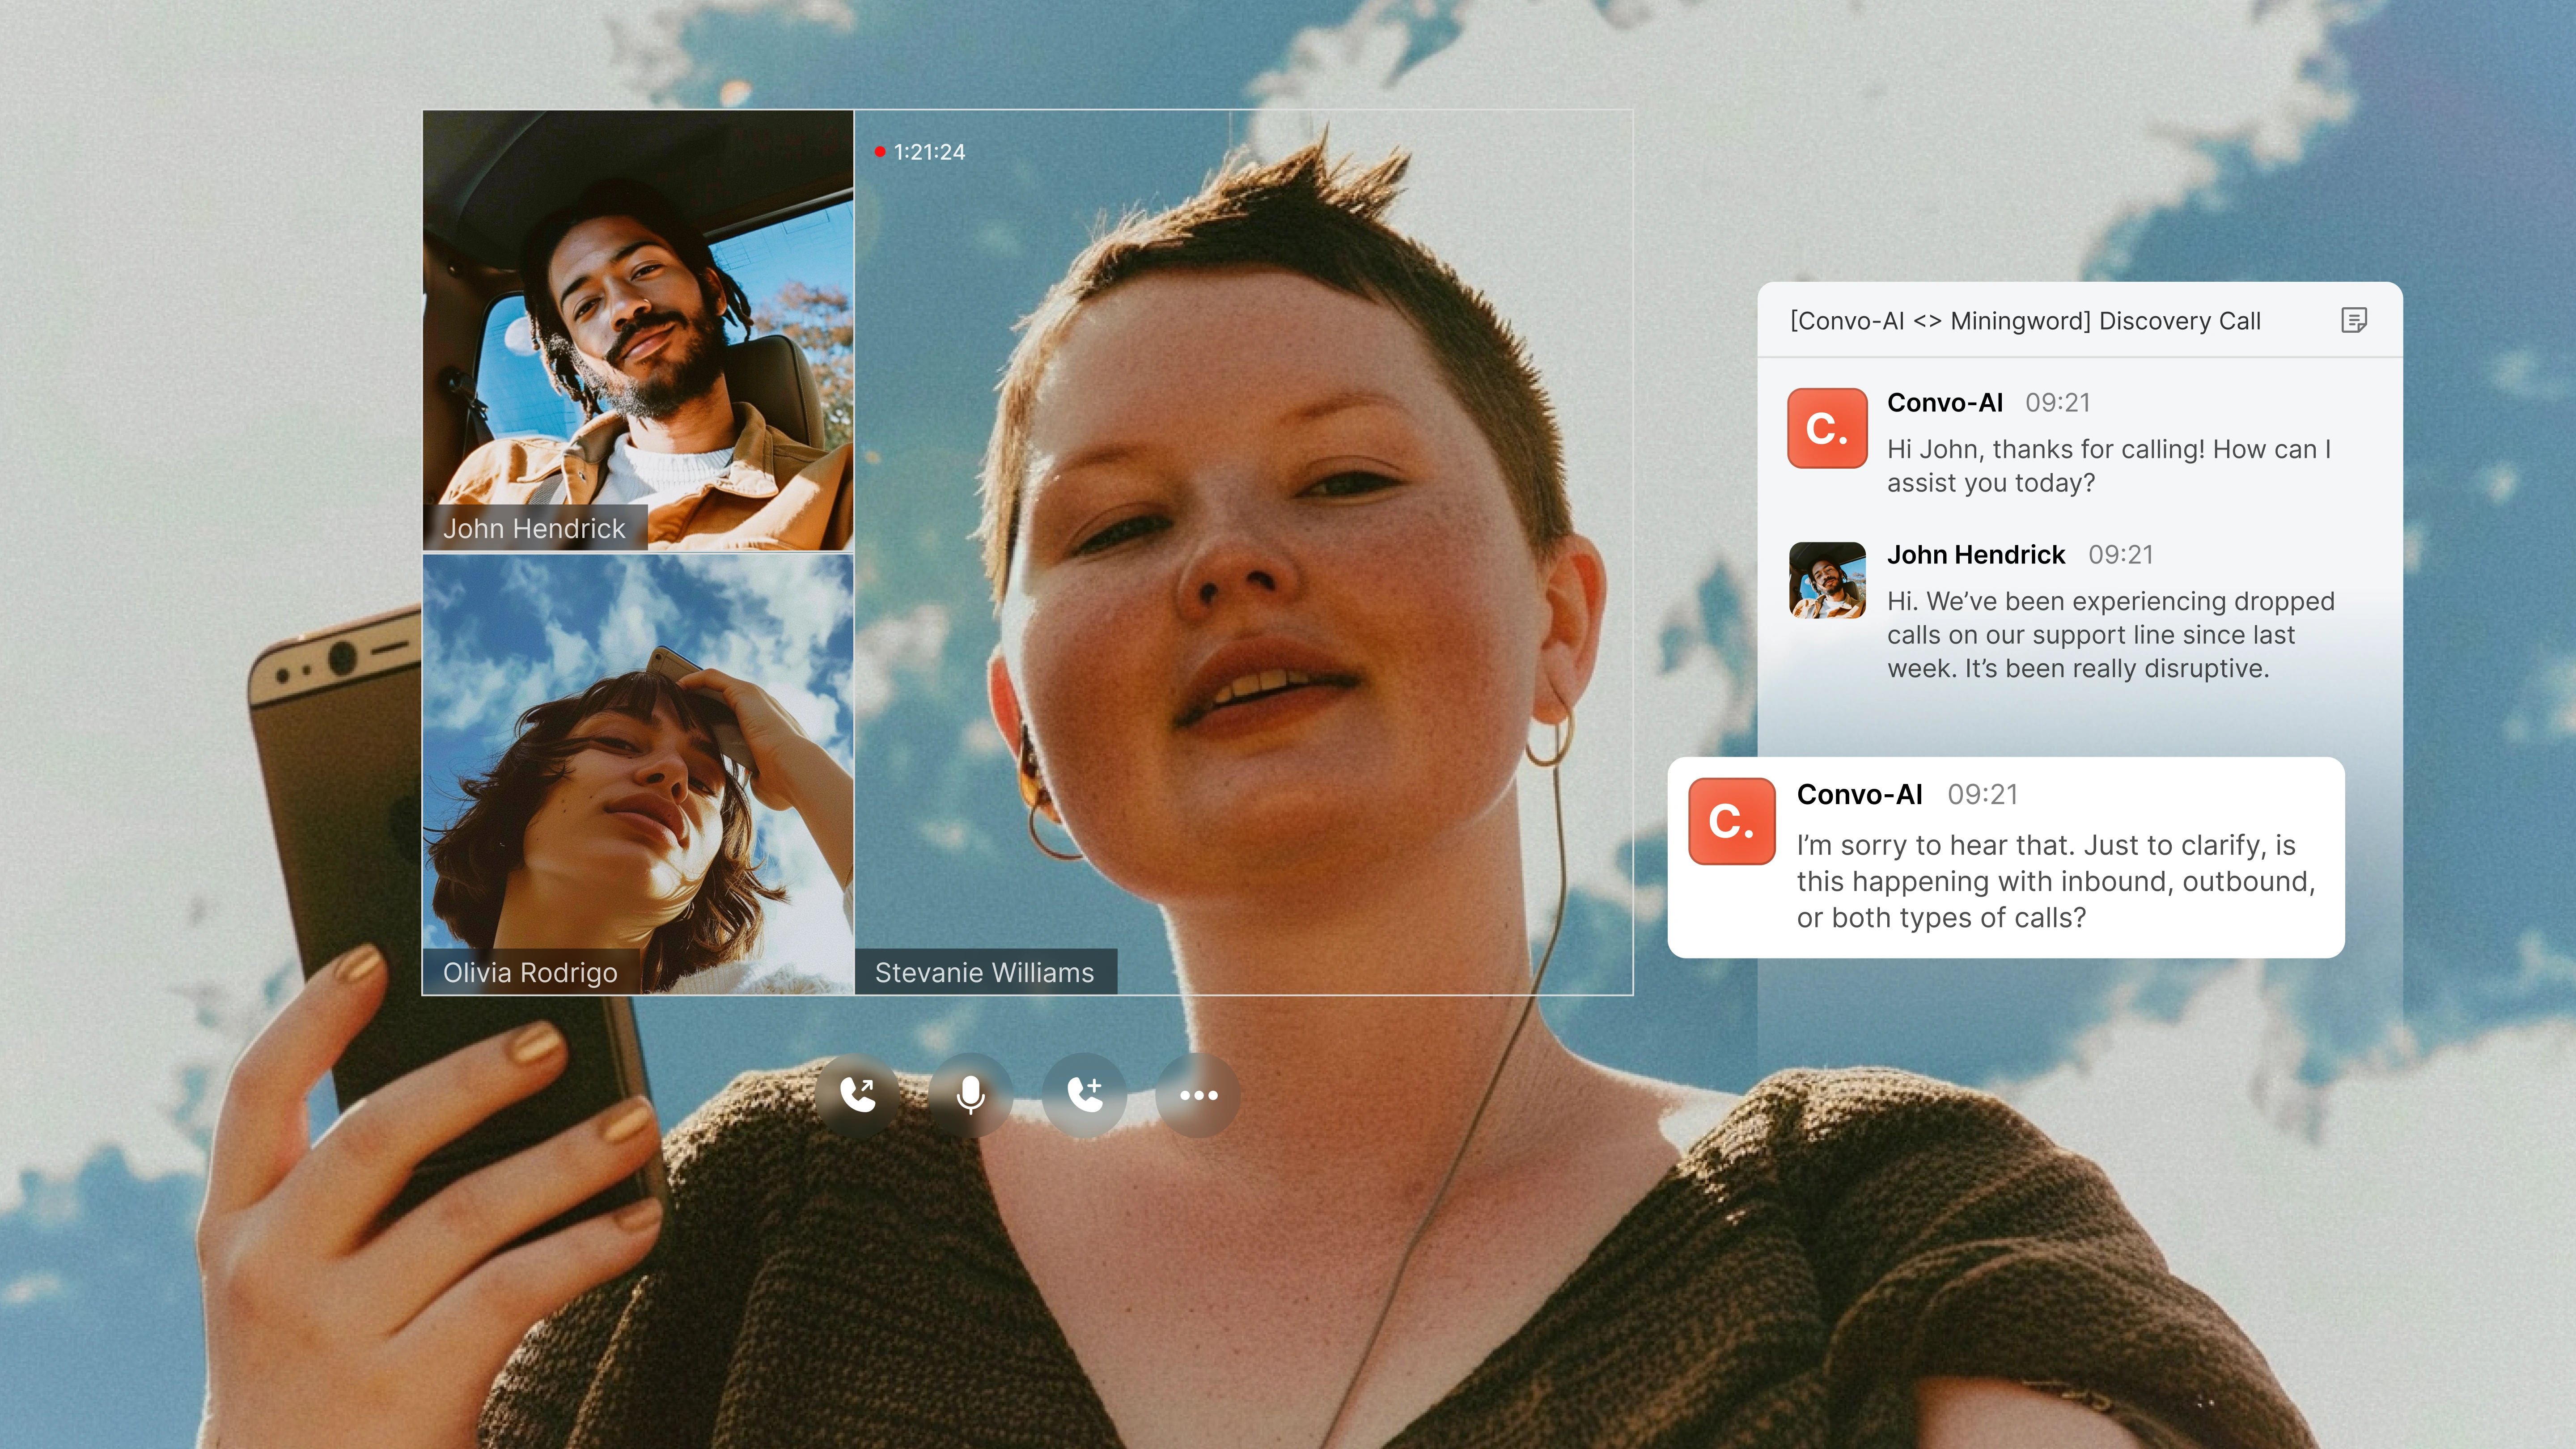
Task: Open the three-dot more options menu
Action: click(1198, 1095)
